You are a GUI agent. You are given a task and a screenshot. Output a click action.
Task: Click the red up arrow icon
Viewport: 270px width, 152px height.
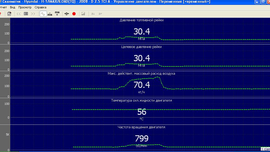1,14
